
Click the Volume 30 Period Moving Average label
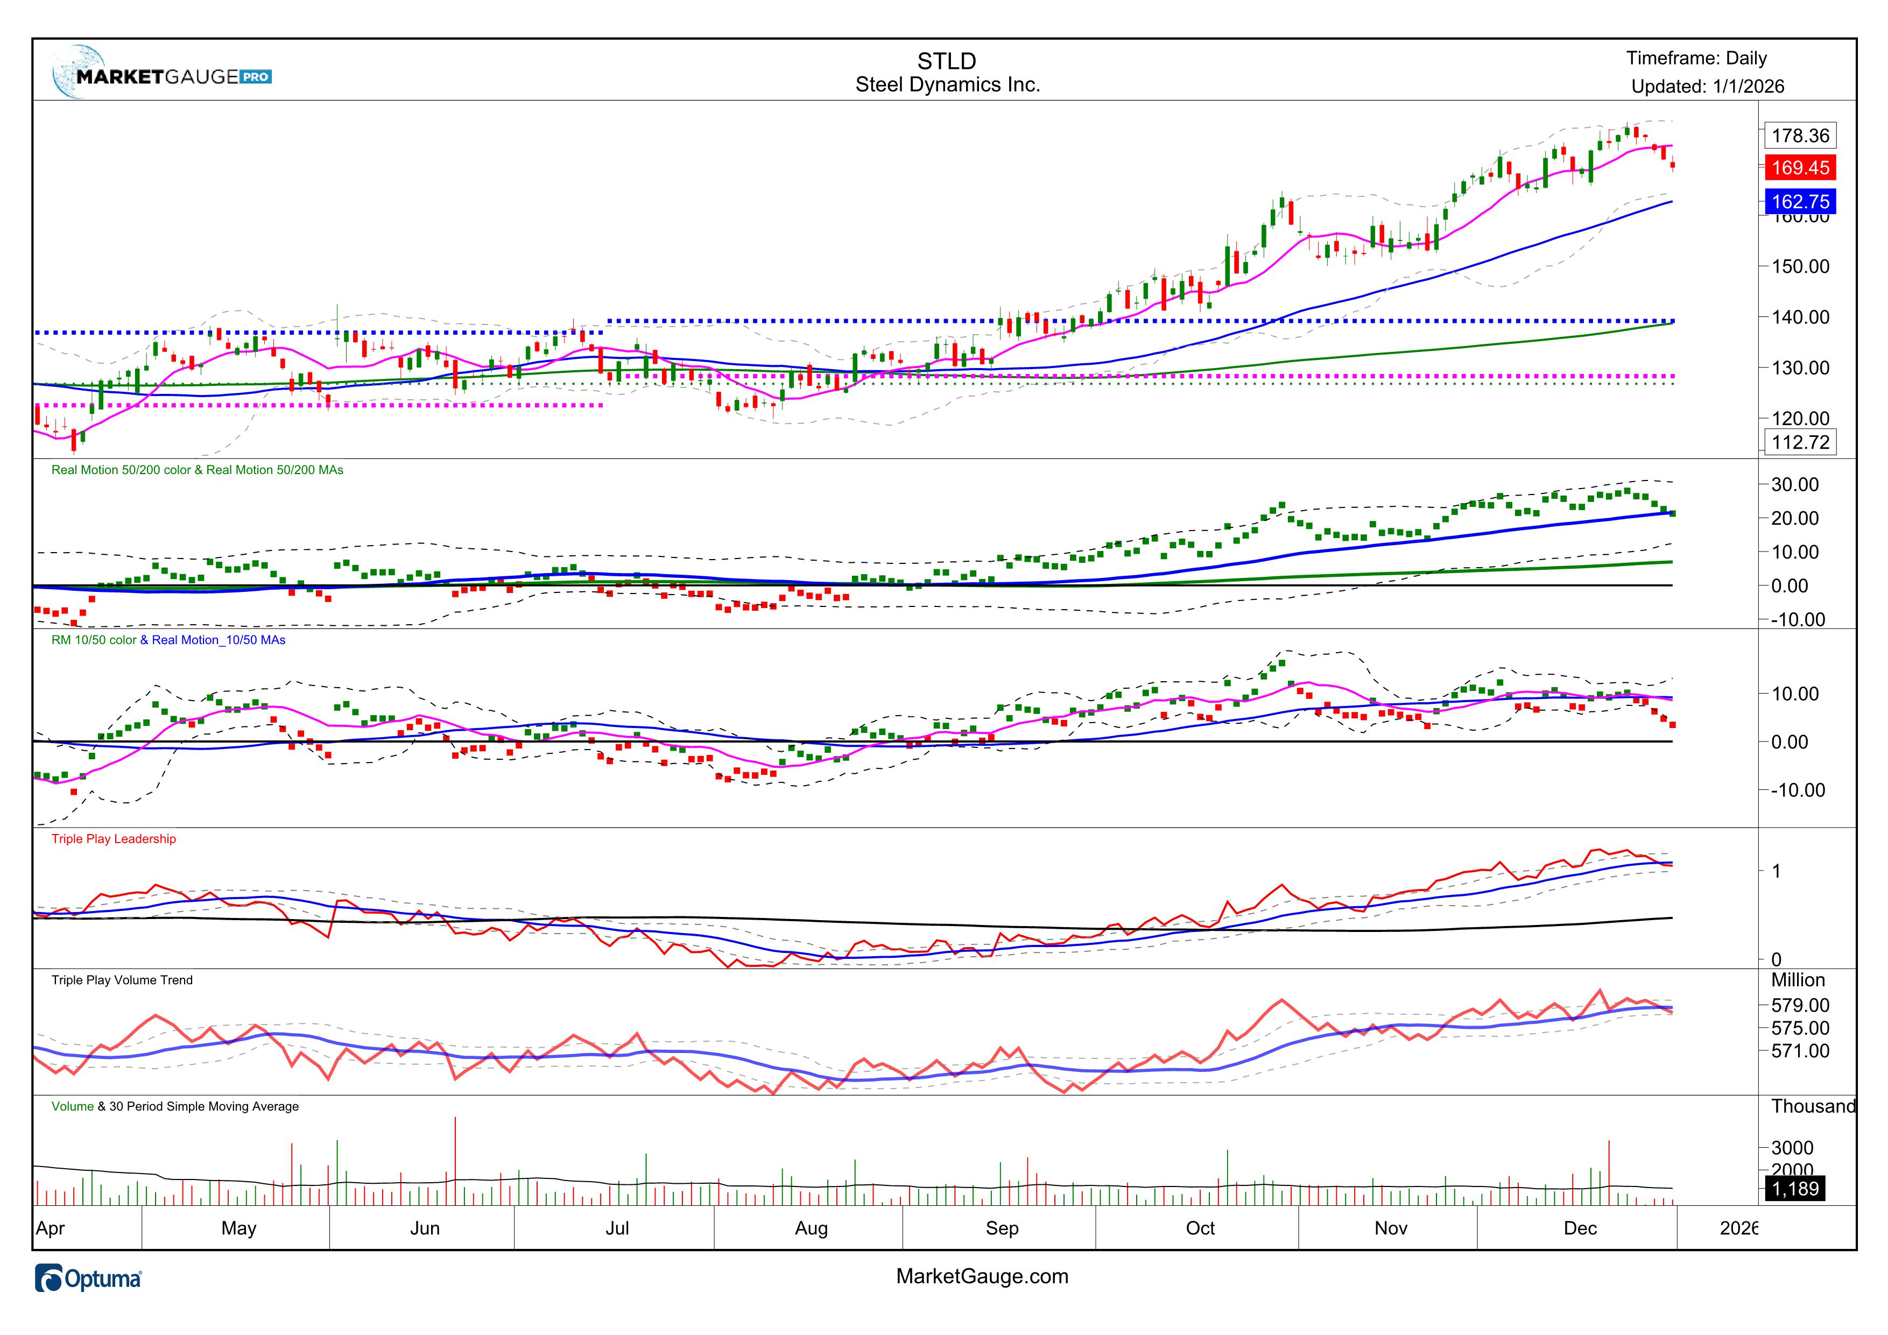174,1106
